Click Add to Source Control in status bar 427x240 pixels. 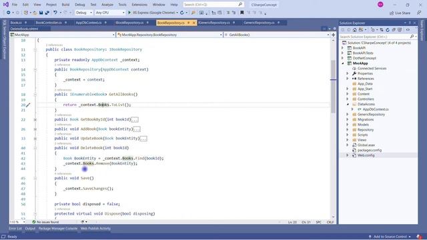coord(390,237)
